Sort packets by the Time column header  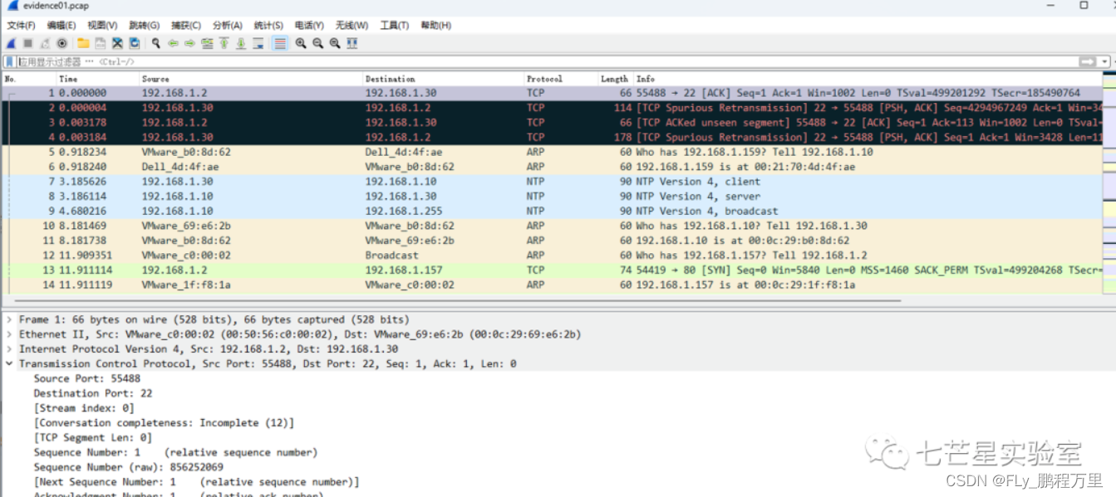(x=98, y=79)
